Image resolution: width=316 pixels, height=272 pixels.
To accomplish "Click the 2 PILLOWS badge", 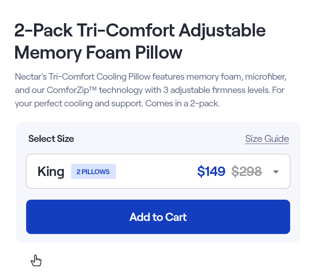I will [x=93, y=171].
